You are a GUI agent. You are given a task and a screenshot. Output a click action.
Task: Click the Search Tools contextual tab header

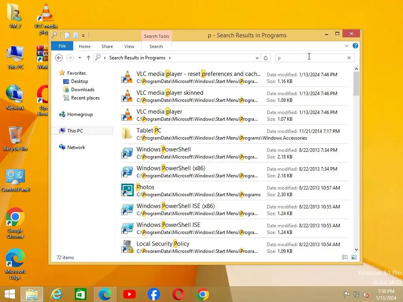[157, 36]
